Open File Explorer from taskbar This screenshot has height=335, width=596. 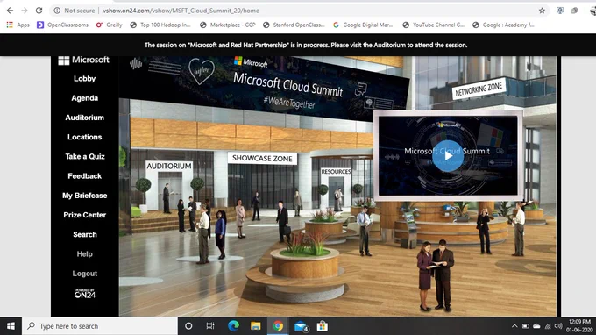coord(255,326)
